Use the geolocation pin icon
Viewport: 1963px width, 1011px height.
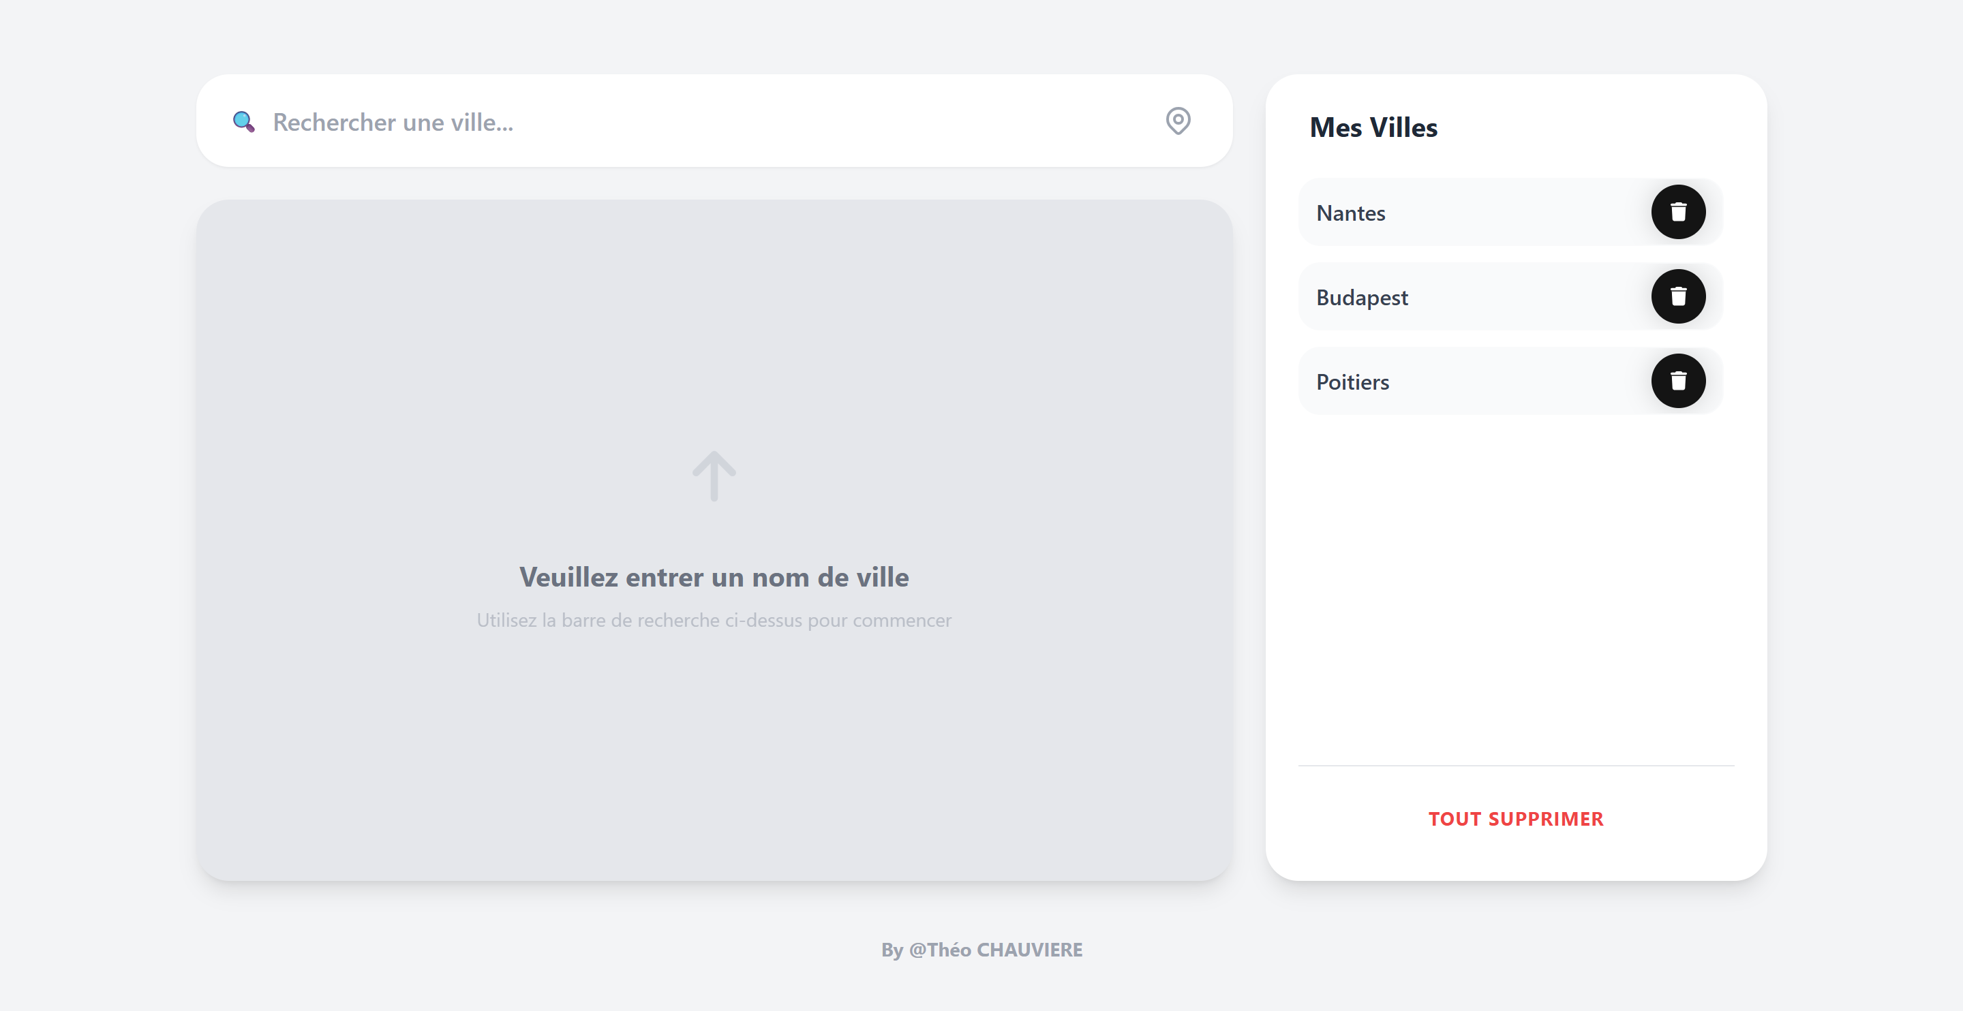tap(1177, 121)
